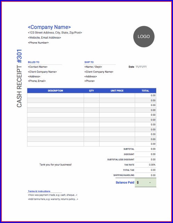This screenshot has height=223, width=173.
Task: Click the date value 11/11/11
Action: pos(141,67)
